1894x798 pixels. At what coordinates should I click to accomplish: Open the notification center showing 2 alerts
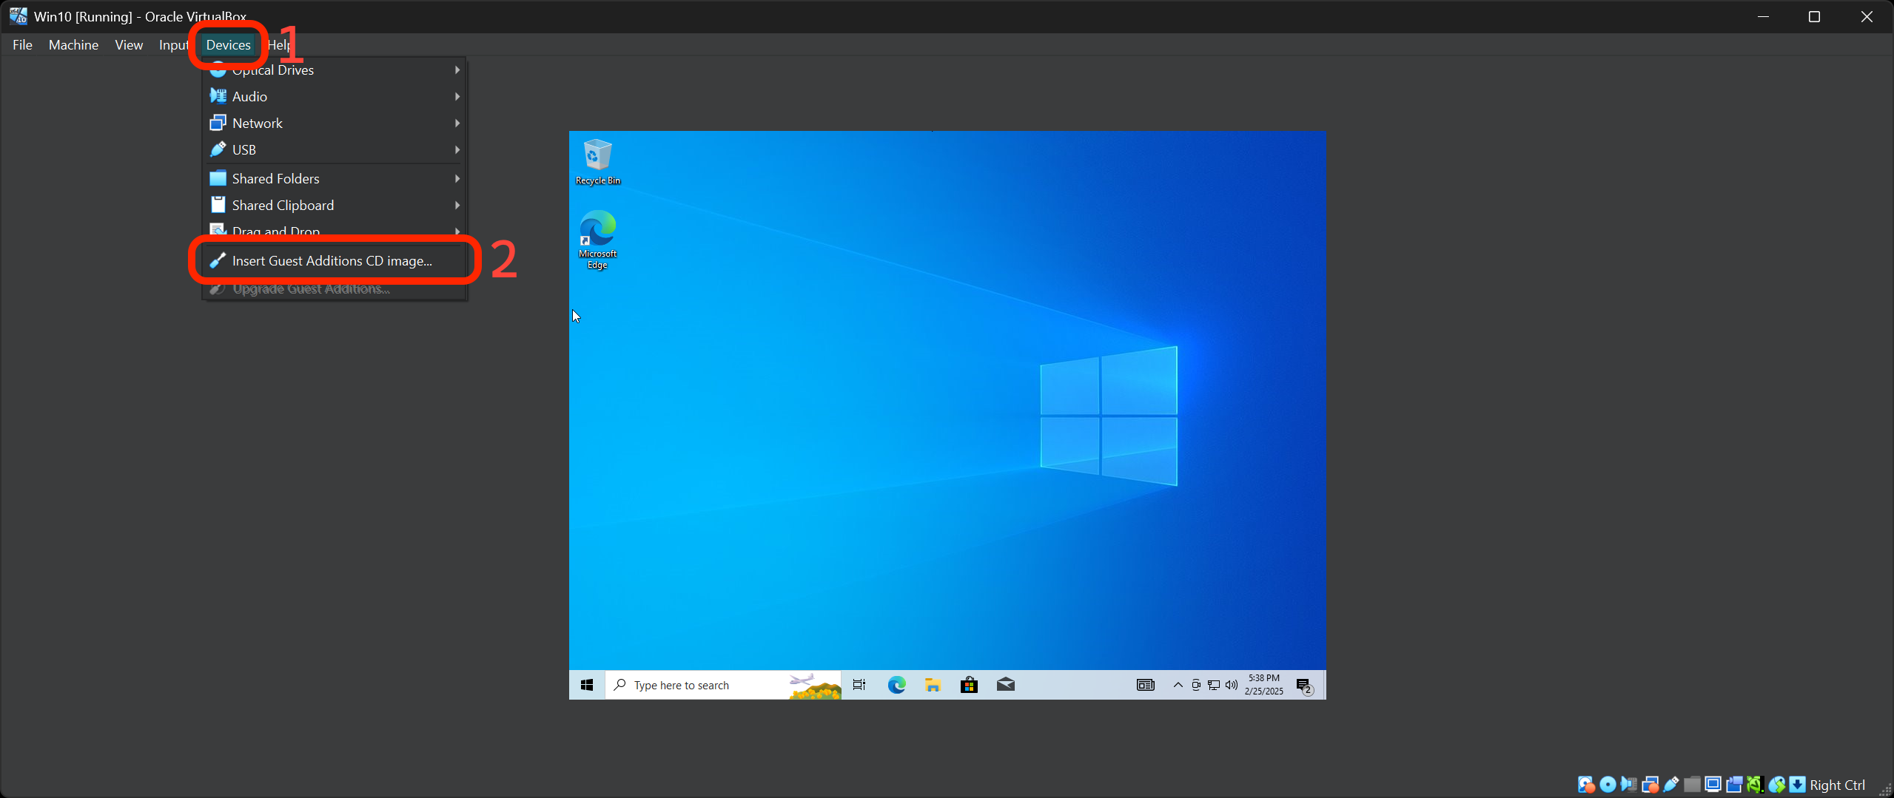1303,685
